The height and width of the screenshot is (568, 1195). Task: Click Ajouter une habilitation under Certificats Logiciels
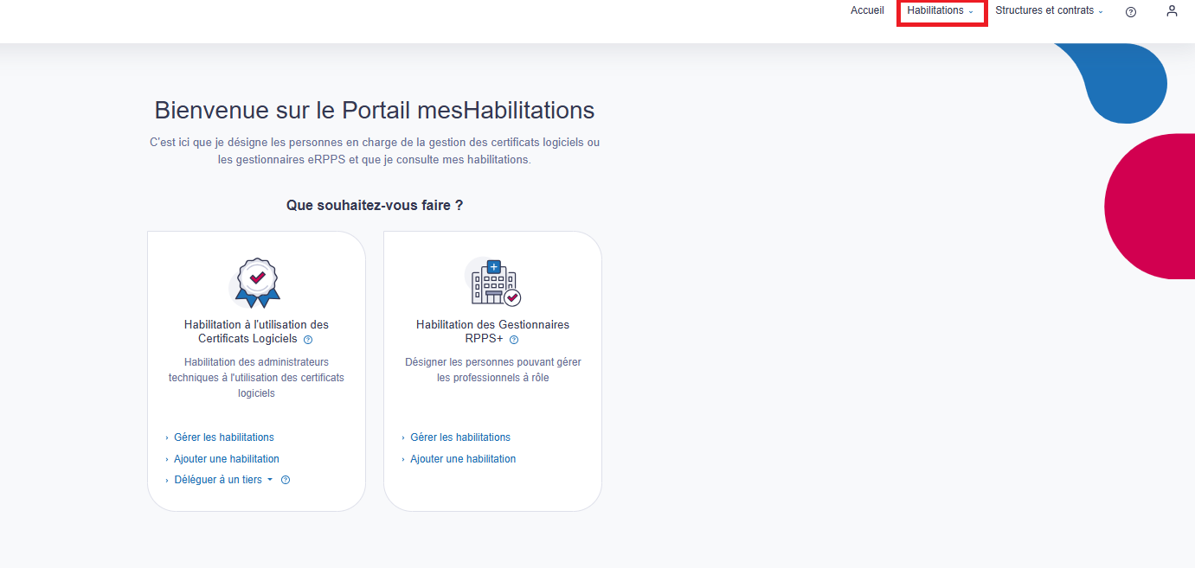tap(227, 459)
